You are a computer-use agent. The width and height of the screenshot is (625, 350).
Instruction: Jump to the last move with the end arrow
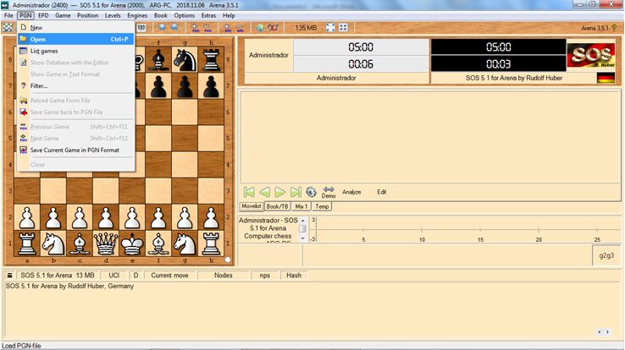point(296,192)
